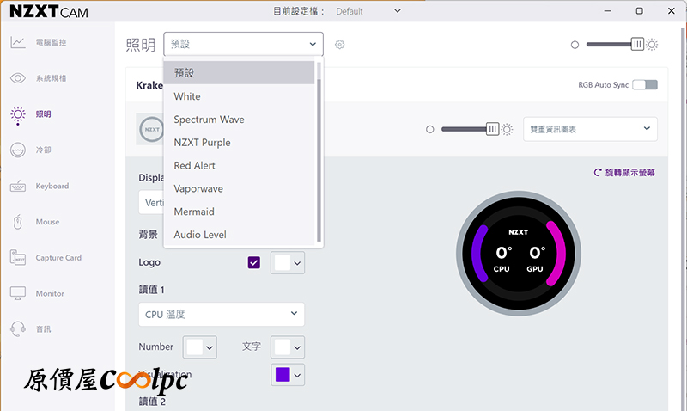Click the Kraken display preview thumbnail

[519, 254]
